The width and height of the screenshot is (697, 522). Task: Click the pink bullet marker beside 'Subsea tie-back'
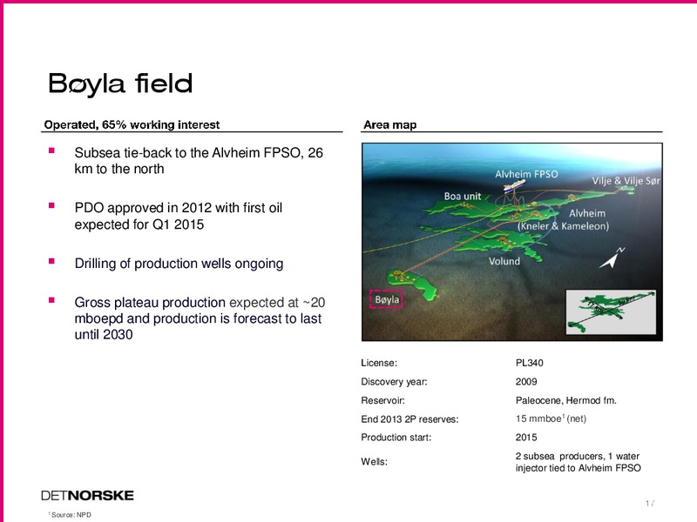(51, 151)
